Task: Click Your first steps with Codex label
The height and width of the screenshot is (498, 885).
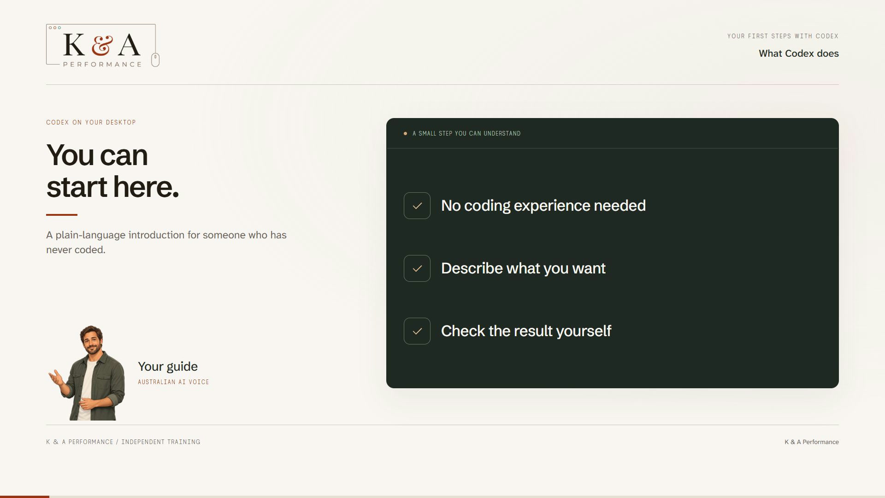Action: (783, 36)
